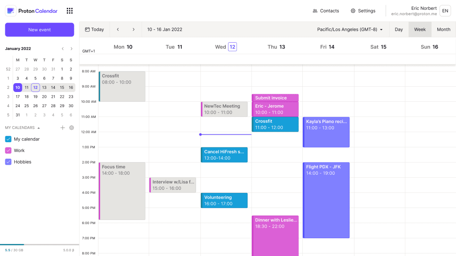Uncheck the My calendar checkbox
This screenshot has height=256, width=456.
pyautogui.click(x=8, y=139)
